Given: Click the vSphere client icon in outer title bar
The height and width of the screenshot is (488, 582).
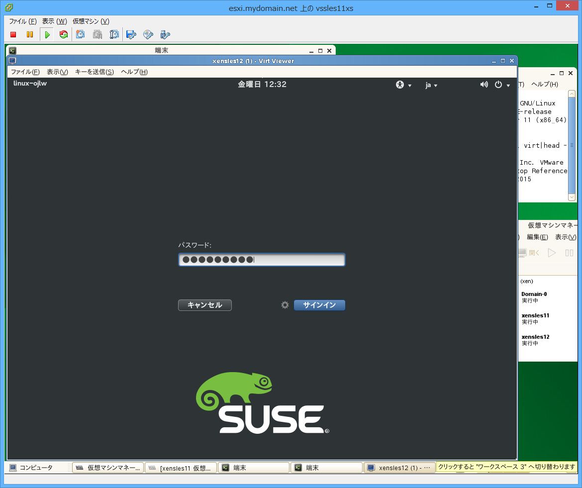Looking at the screenshot, I should coord(9,7).
